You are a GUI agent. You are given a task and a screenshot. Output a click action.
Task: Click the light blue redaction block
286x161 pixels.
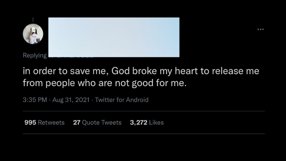tap(114, 37)
